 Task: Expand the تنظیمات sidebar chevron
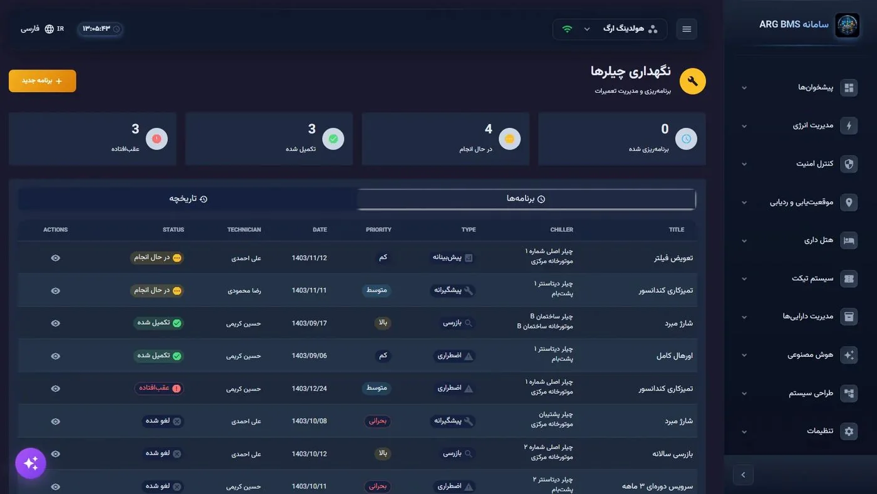(x=744, y=431)
